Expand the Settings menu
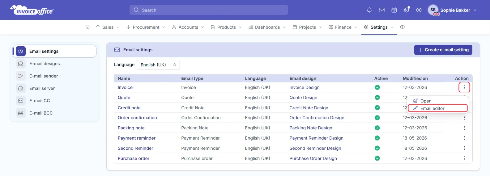This screenshot has width=490, height=176. pyautogui.click(x=379, y=27)
